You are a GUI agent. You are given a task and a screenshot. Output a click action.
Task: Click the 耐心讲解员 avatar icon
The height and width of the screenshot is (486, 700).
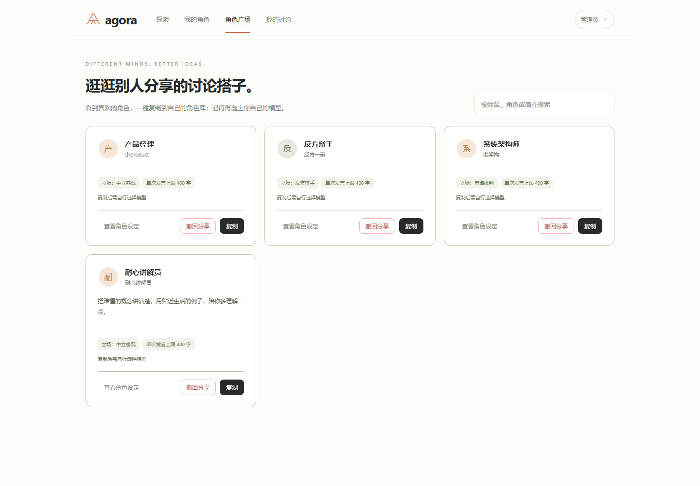[x=108, y=277]
